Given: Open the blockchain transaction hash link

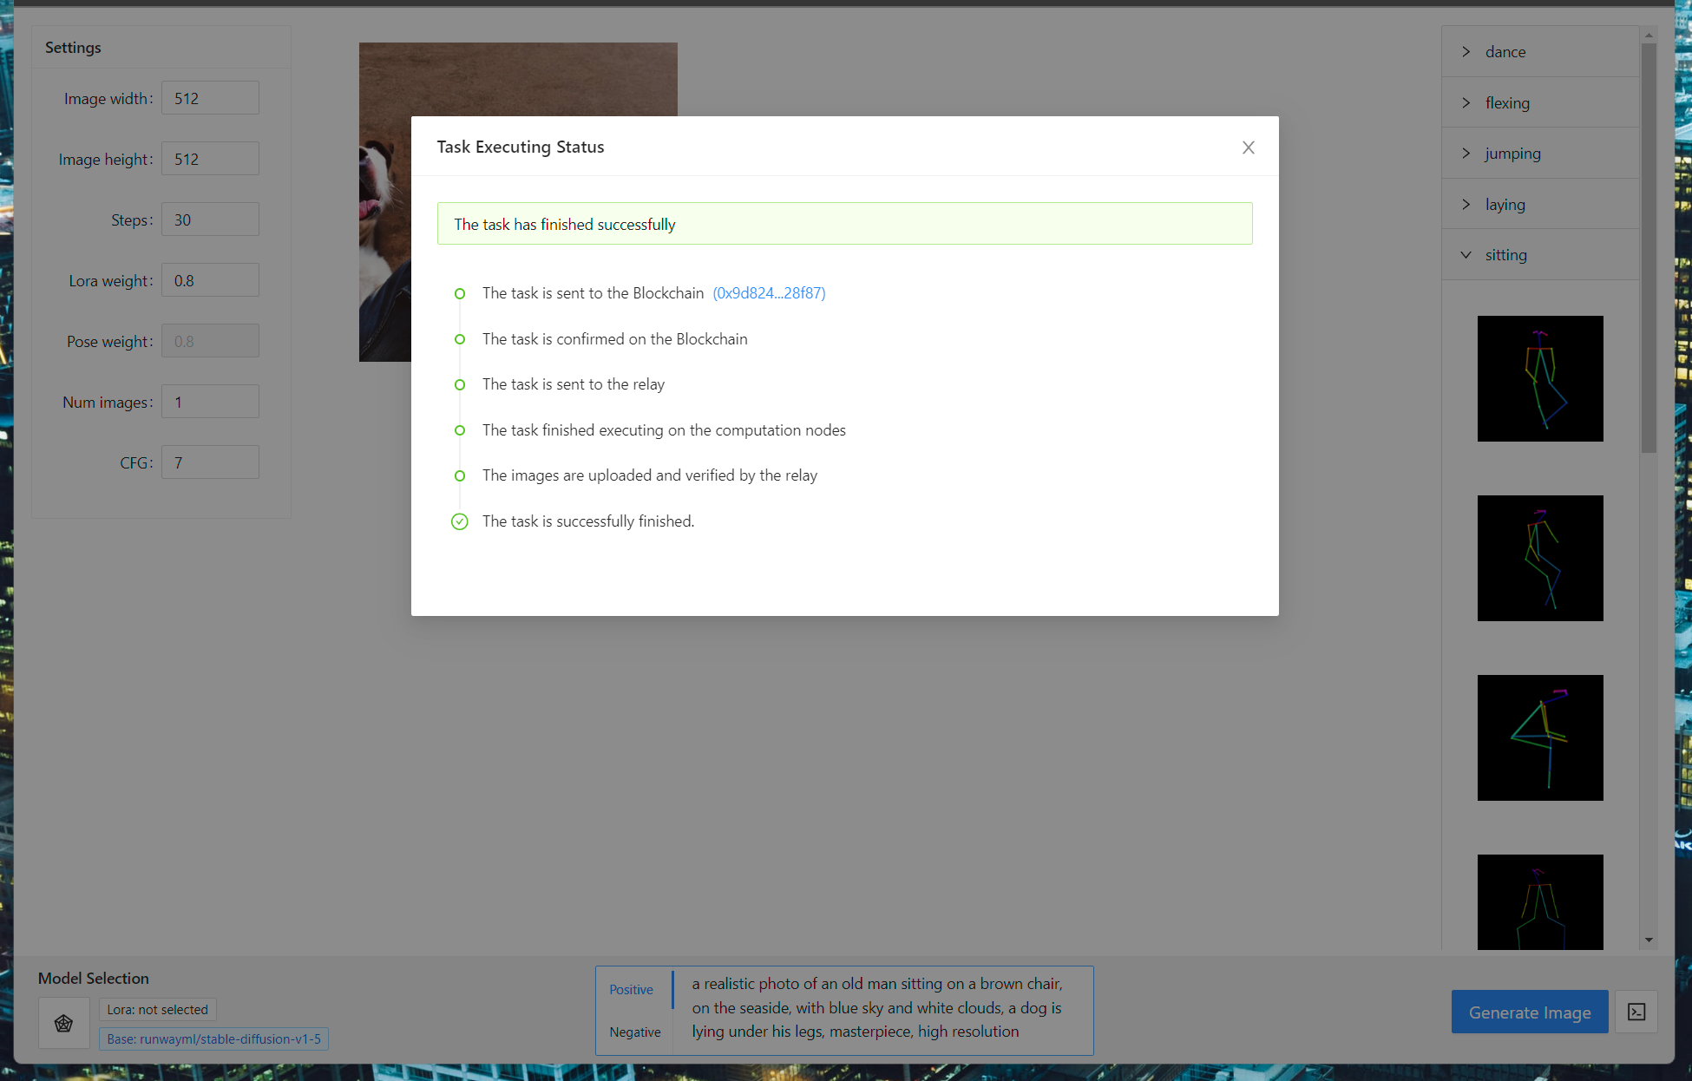Looking at the screenshot, I should click(x=769, y=293).
